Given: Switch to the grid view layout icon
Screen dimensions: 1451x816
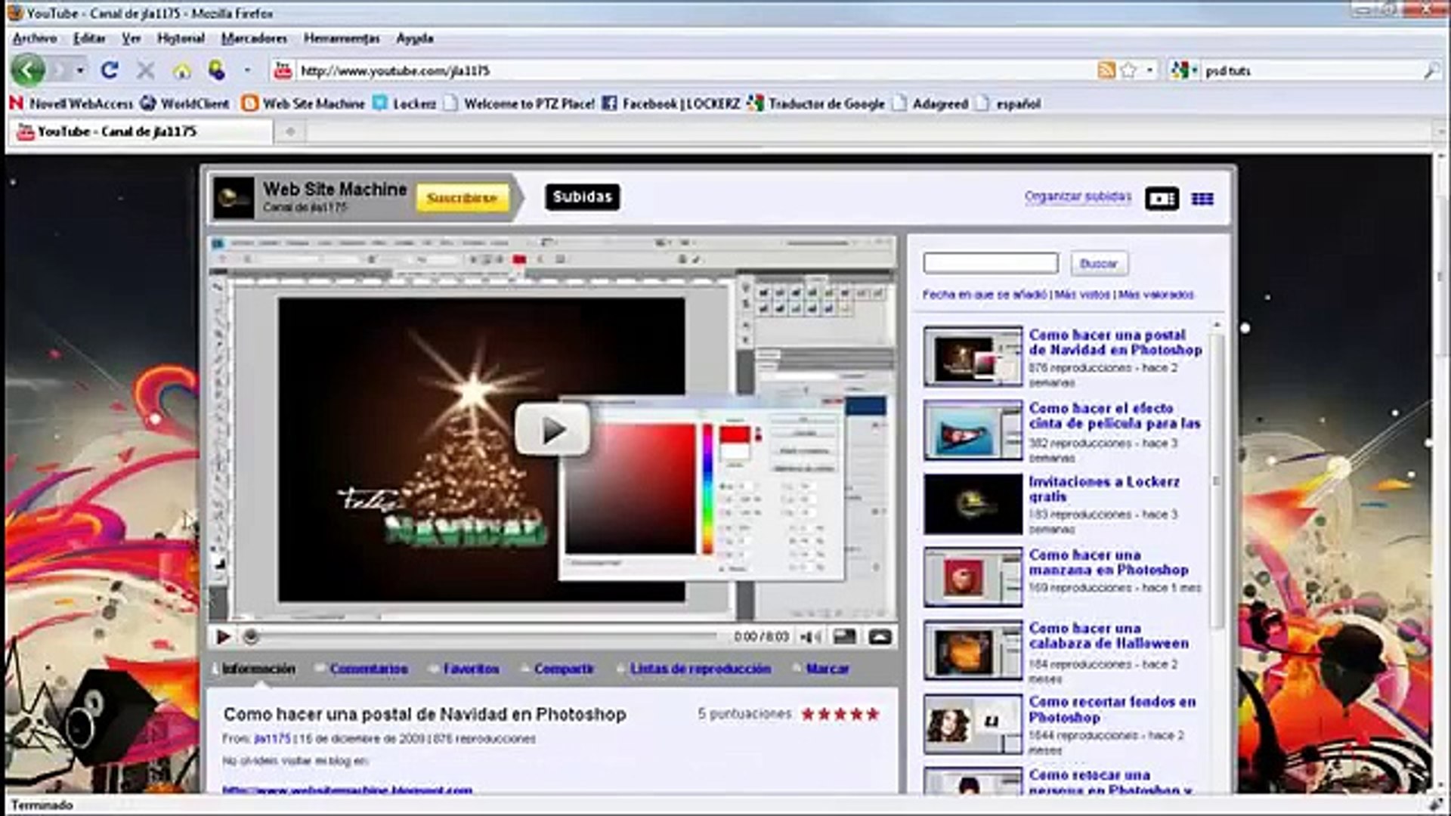Looking at the screenshot, I should (x=1202, y=199).
